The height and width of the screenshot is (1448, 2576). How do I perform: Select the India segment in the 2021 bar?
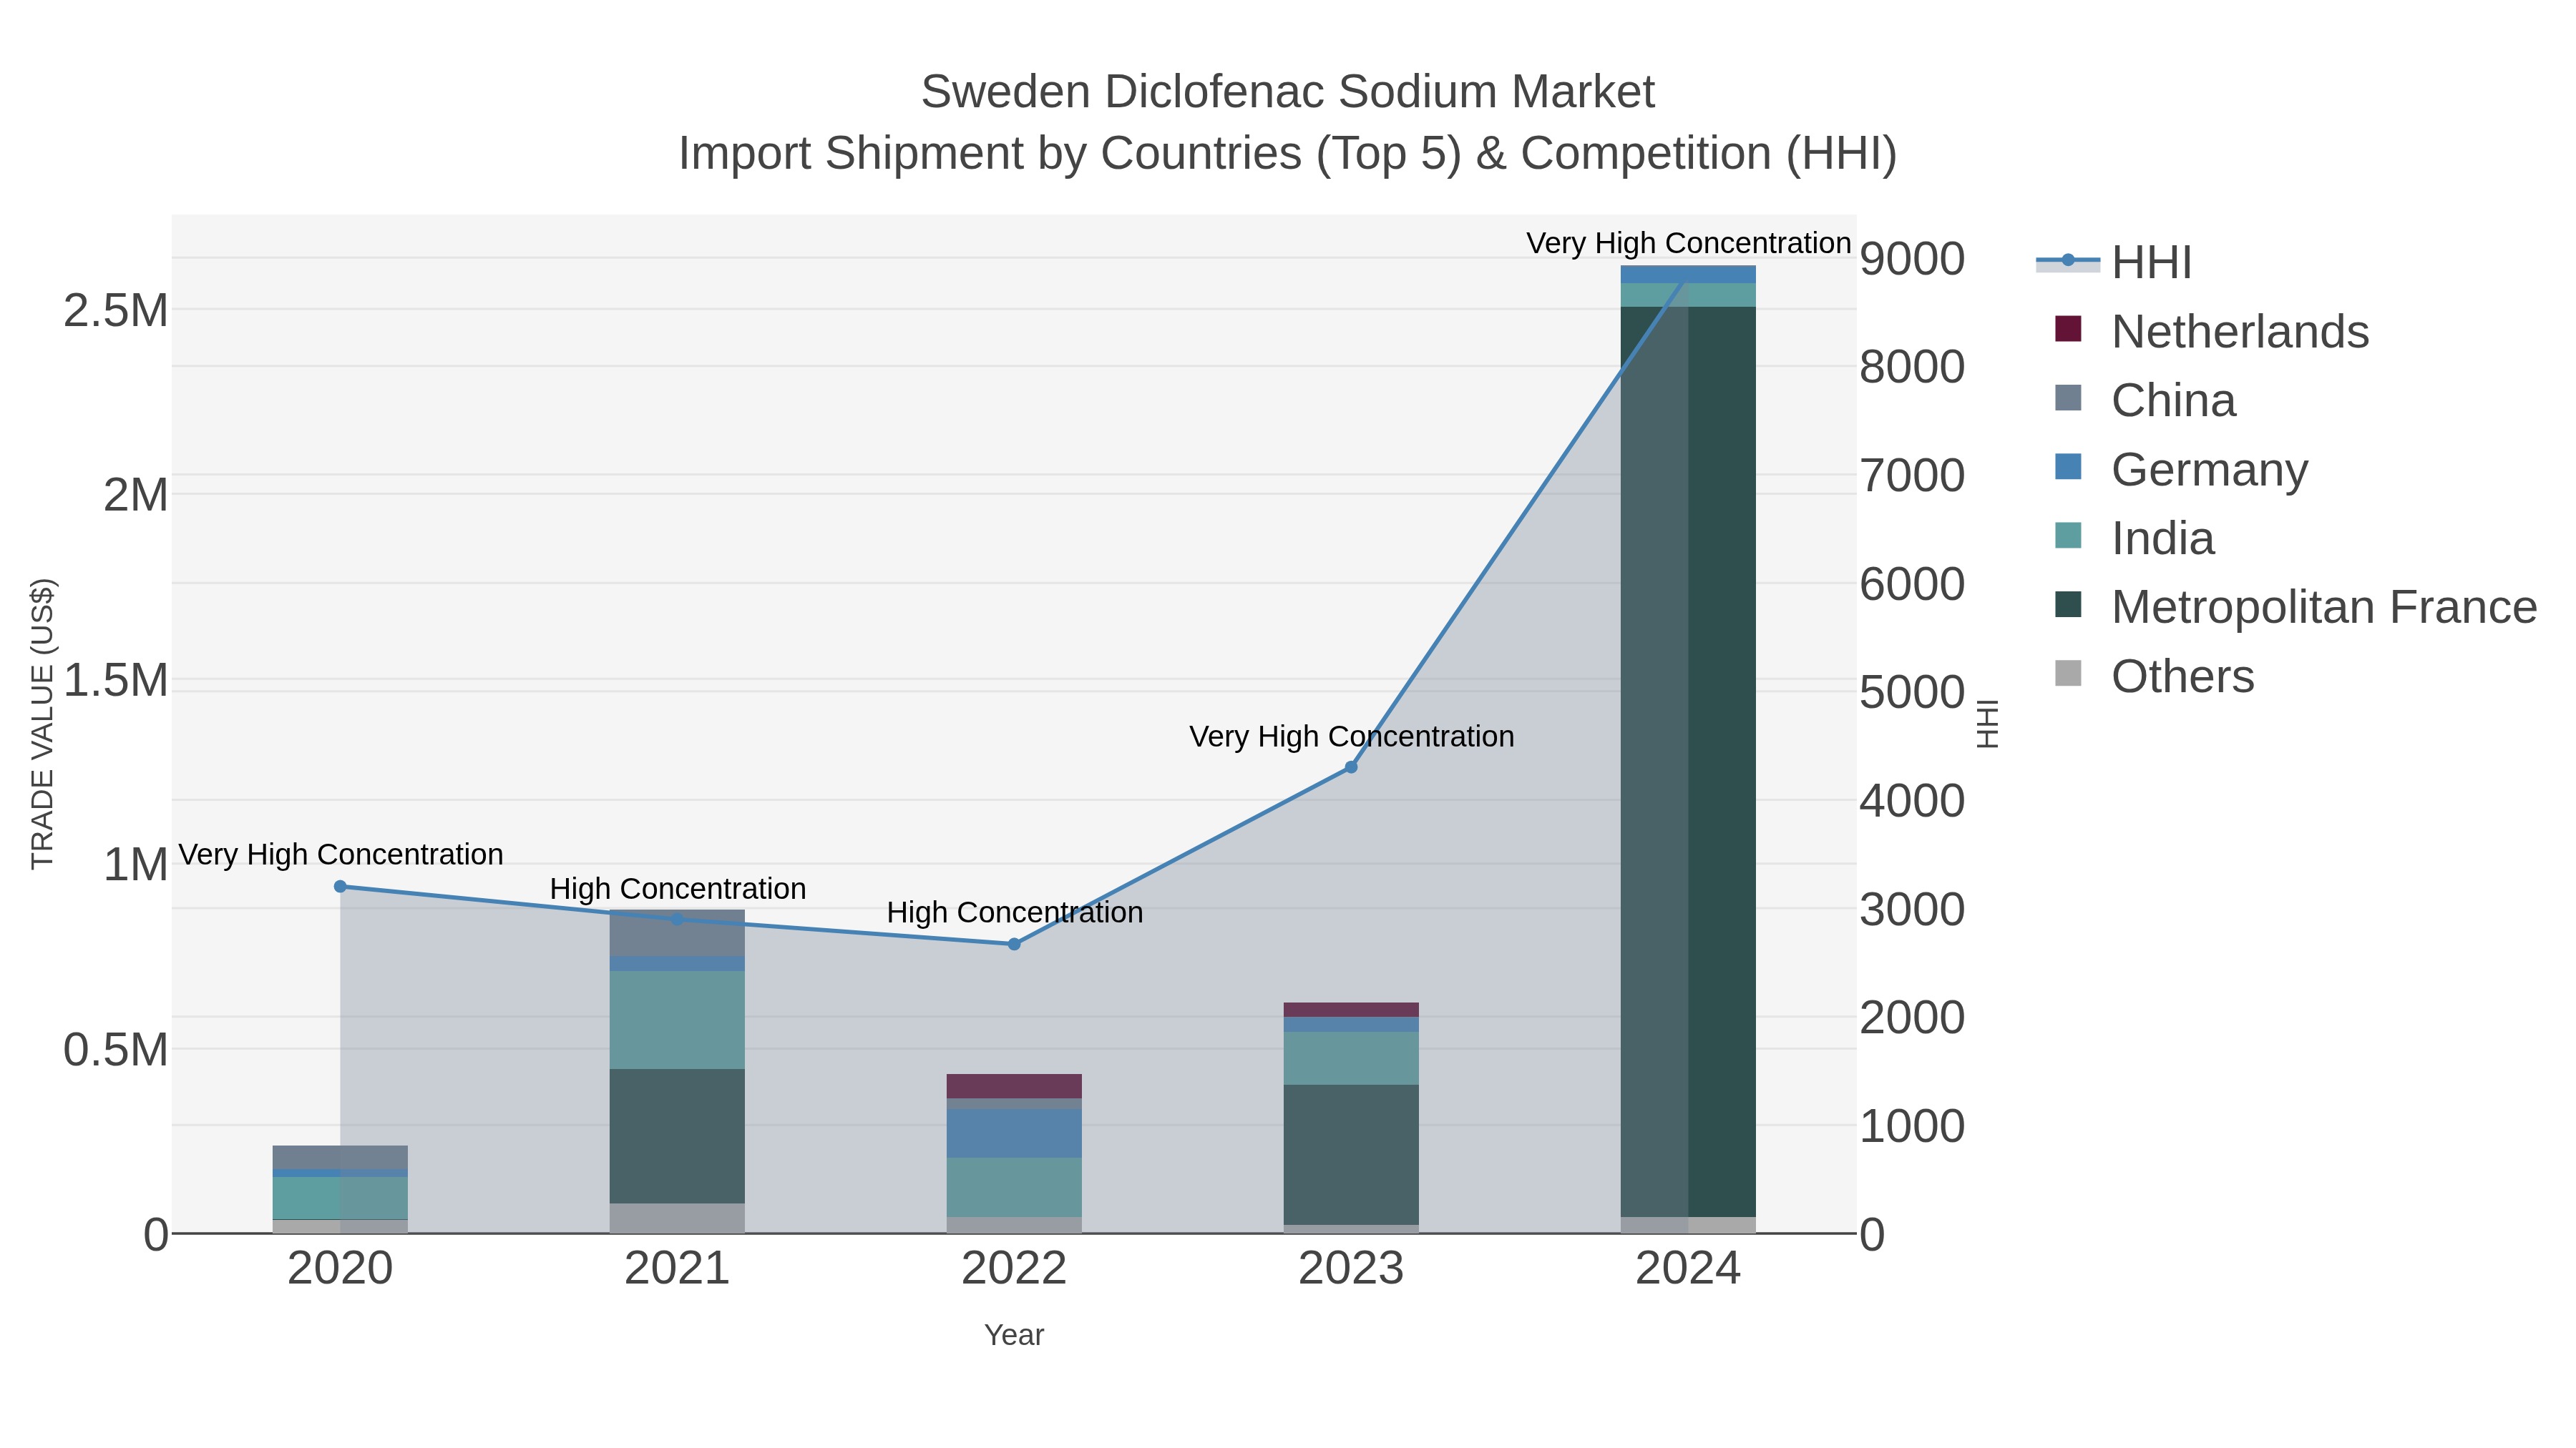[x=677, y=1020]
